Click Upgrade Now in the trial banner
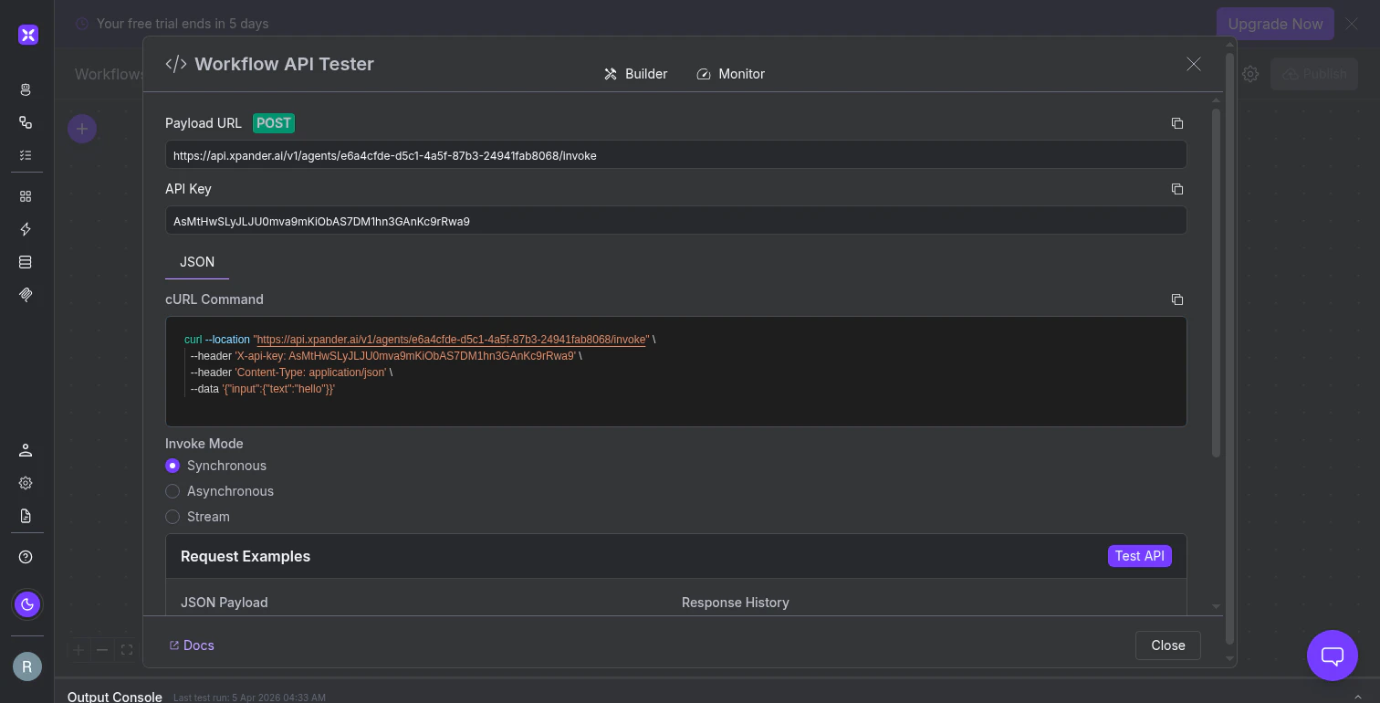The image size is (1380, 703). click(1275, 25)
